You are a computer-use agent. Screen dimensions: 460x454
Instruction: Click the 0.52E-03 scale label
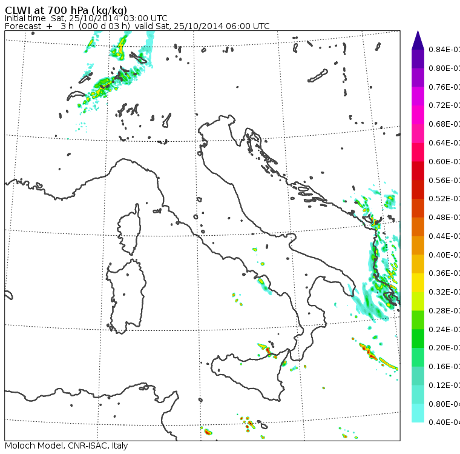click(x=444, y=199)
